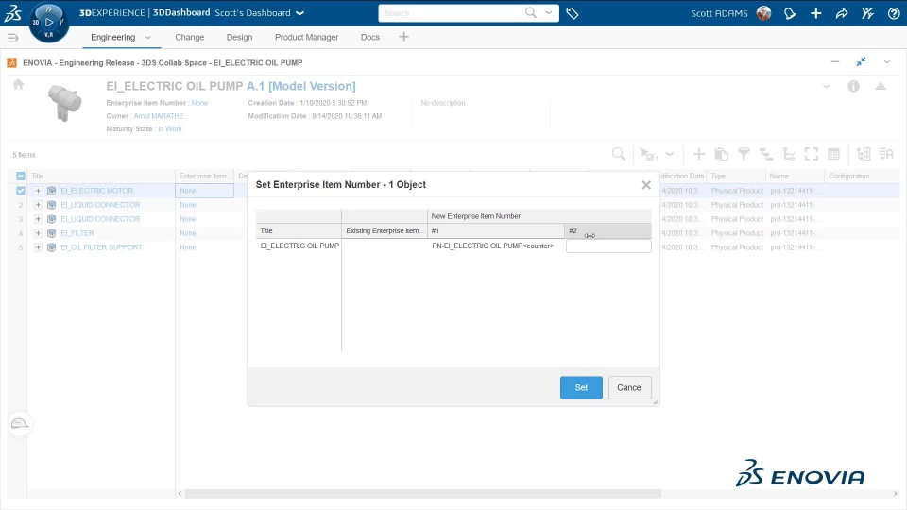907x510 pixels.
Task: Open the EI_OIL FILTER SUPPORT link
Action: (101, 246)
